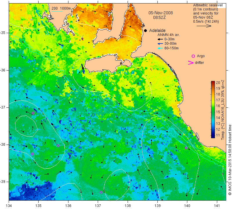The height and width of the screenshot is (209, 232).
Task: Click the -35 latitude axis label
Action: tap(3, 33)
